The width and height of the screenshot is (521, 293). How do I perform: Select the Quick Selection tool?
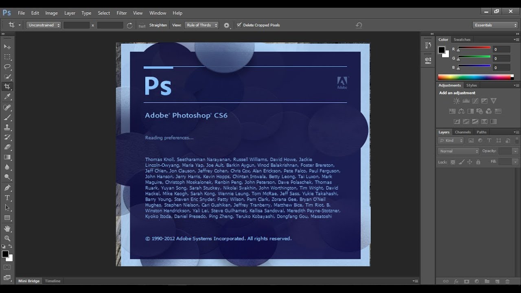[x=7, y=77]
